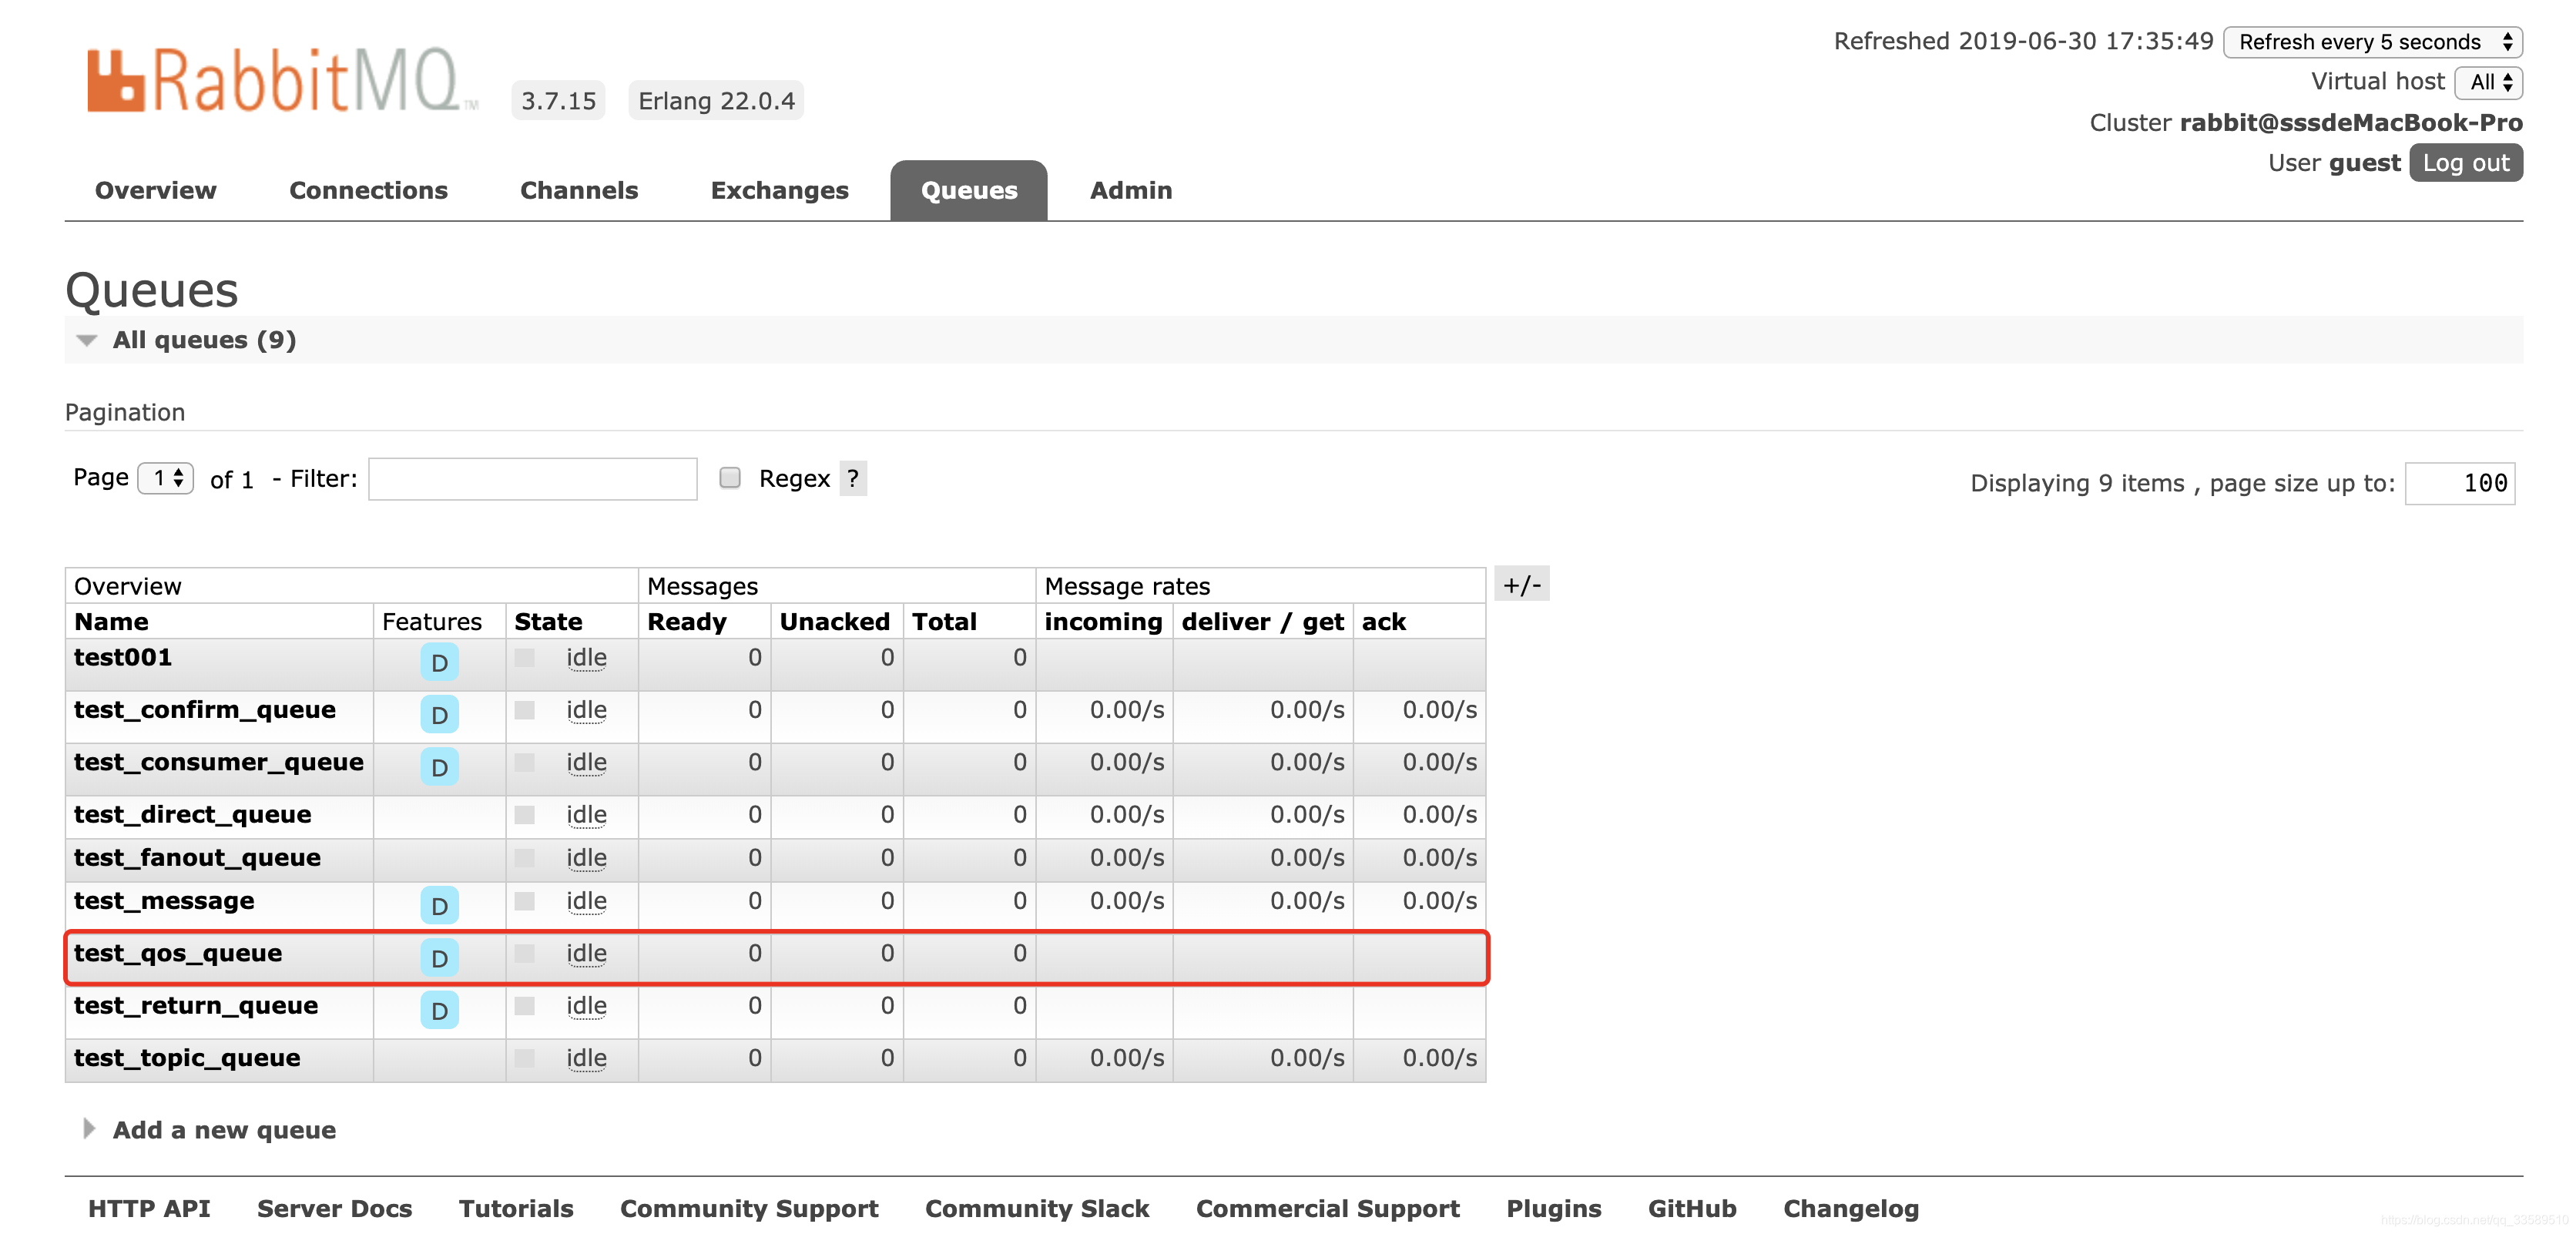The image size is (2576, 1234).
Task: Open the Virtual host All dropdown
Action: [x=2488, y=83]
